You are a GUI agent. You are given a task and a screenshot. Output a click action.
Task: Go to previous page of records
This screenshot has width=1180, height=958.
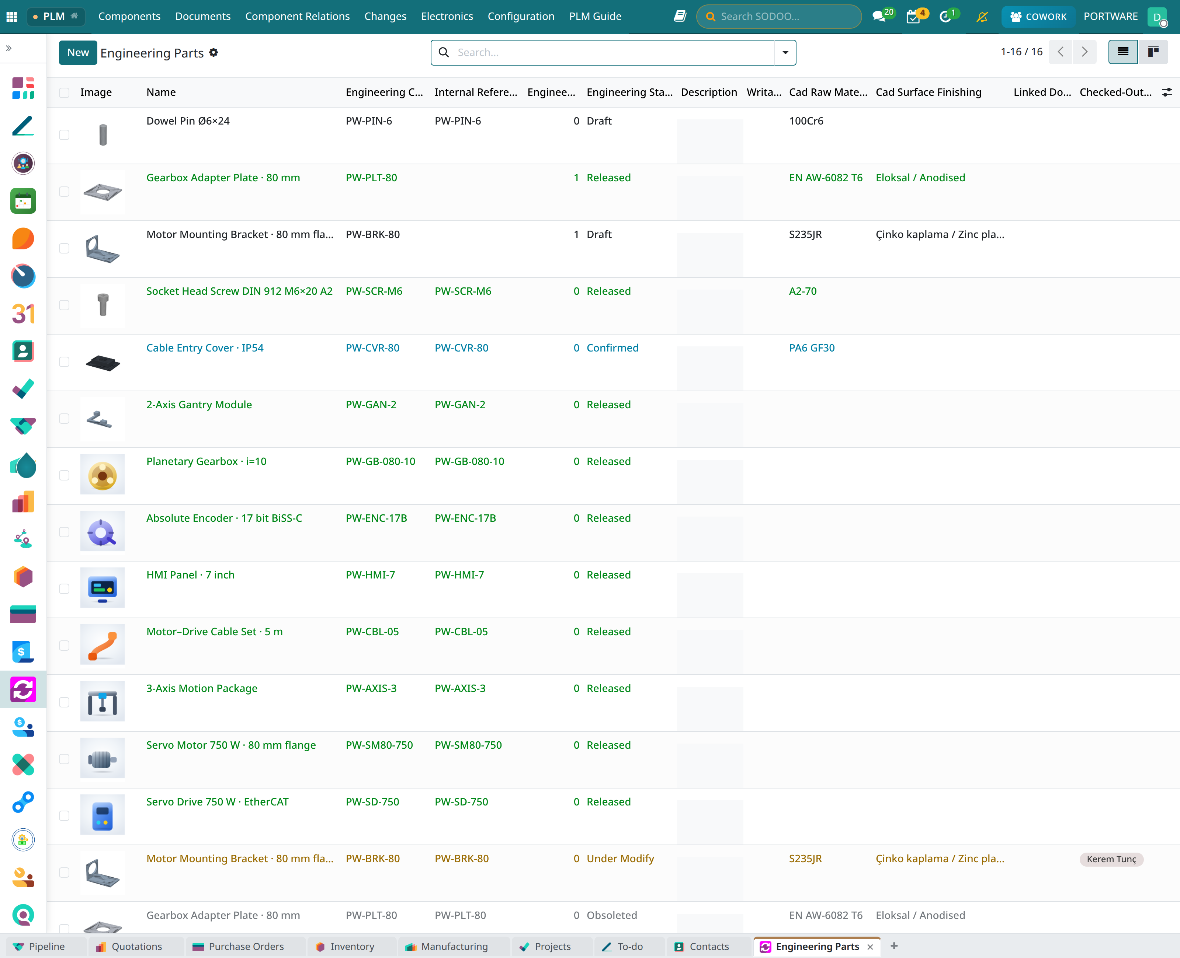1061,52
